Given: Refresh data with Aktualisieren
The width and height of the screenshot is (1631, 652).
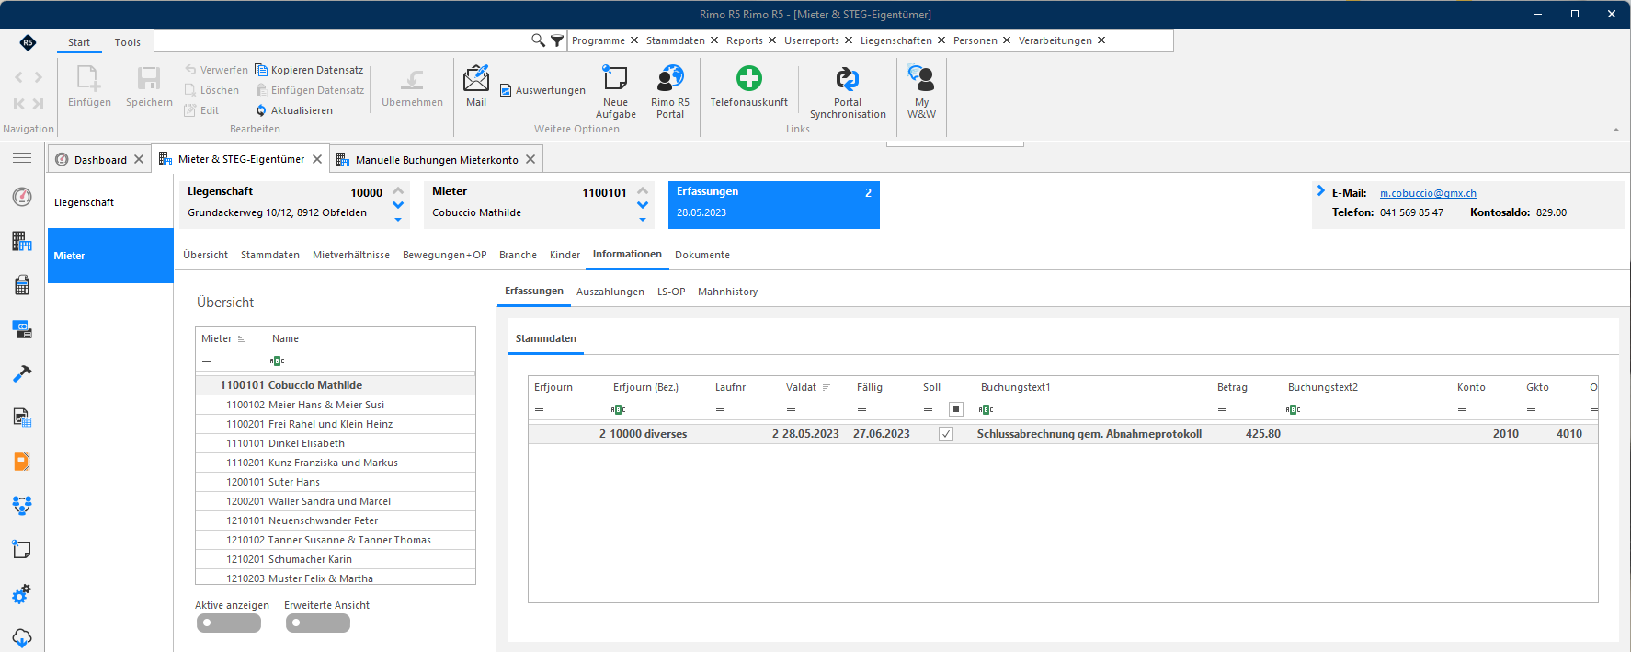Looking at the screenshot, I should point(294,110).
